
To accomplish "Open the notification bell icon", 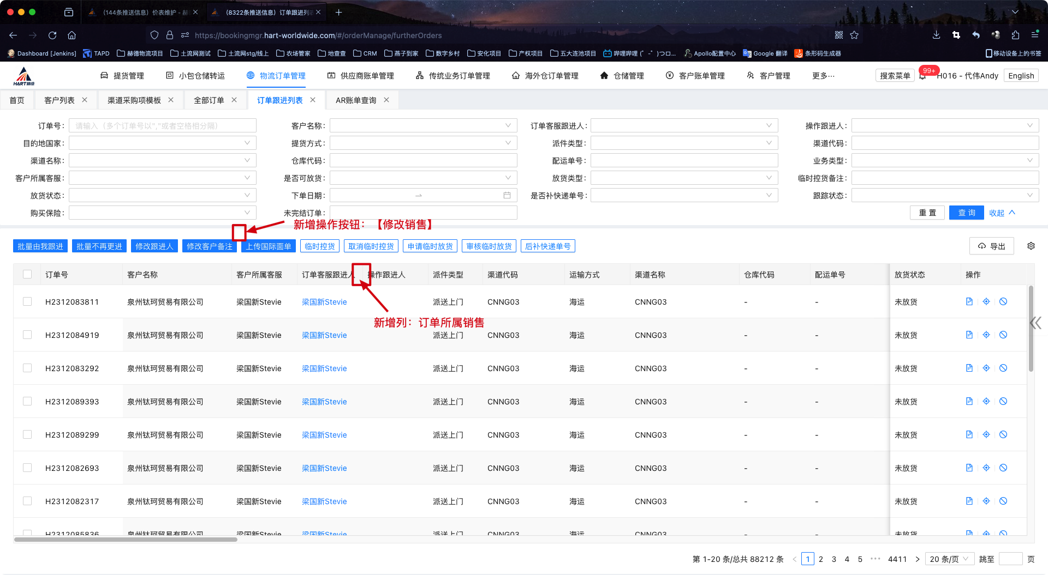I will (x=922, y=76).
